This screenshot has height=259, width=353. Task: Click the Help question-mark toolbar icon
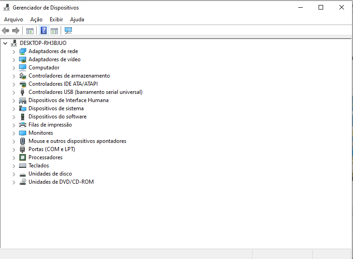point(44,30)
